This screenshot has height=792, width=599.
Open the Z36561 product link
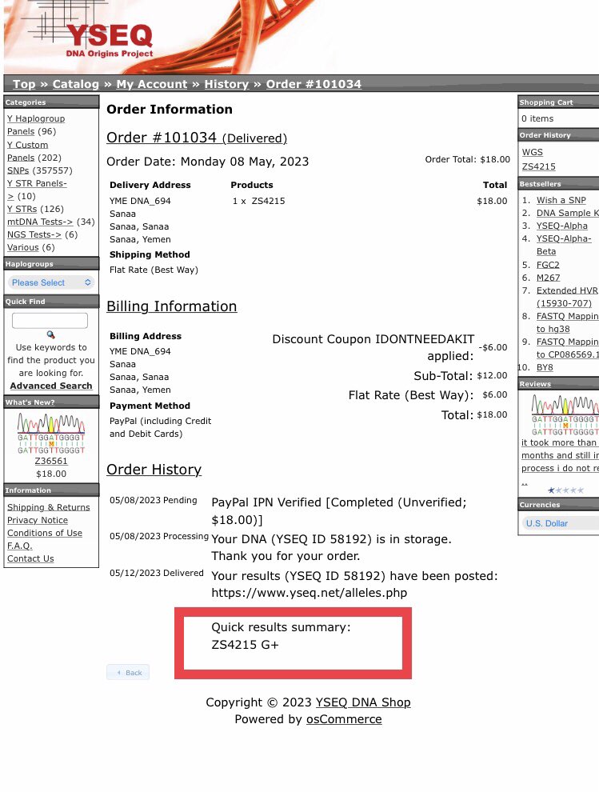[51, 461]
